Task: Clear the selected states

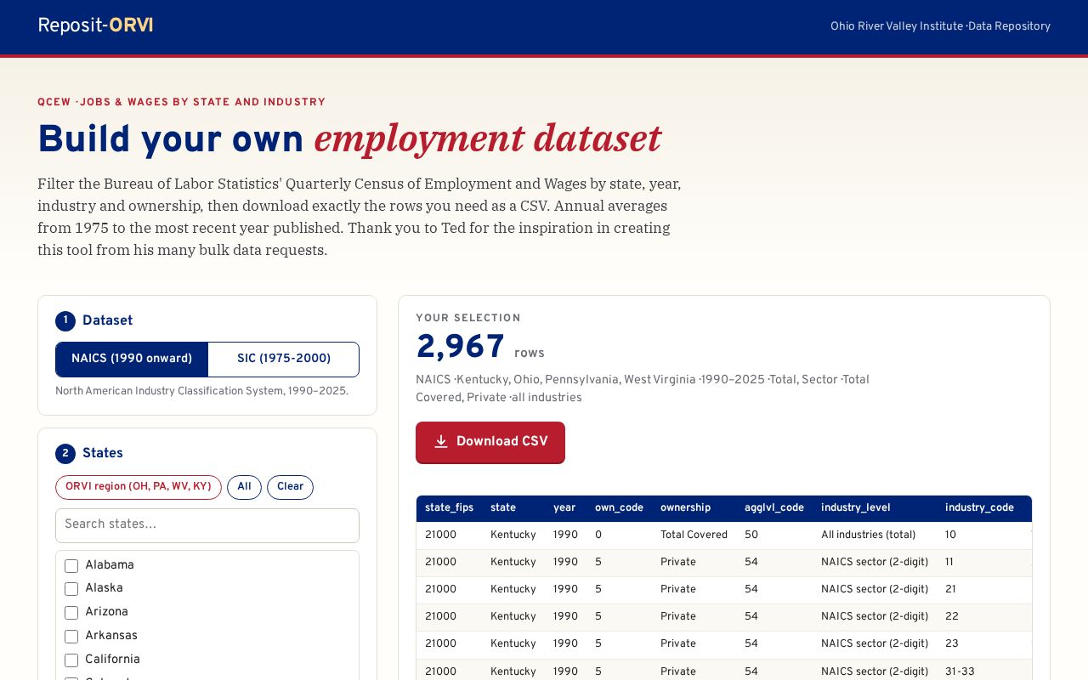Action: (x=290, y=487)
